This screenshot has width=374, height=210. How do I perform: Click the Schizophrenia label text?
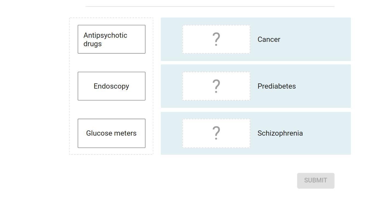coord(280,133)
